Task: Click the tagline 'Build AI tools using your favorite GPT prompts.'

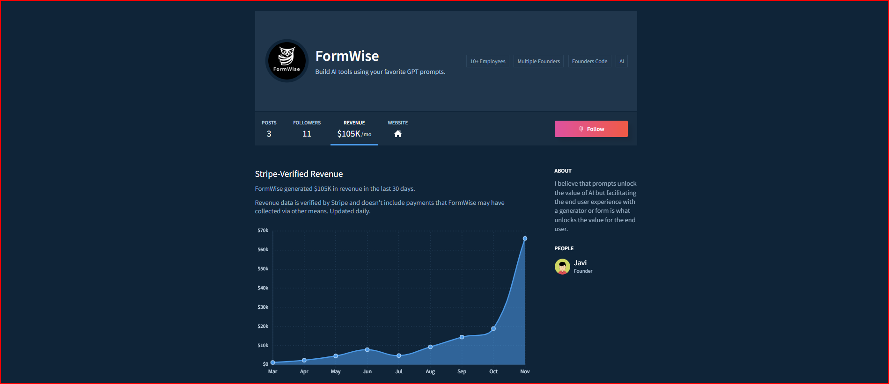Action: point(380,72)
